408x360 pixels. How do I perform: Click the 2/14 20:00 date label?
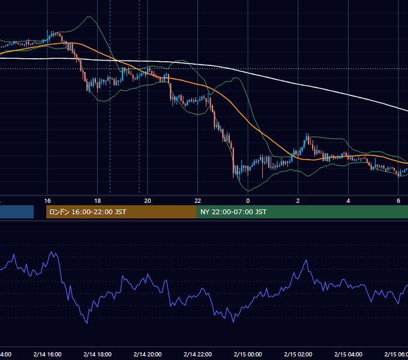coord(148,354)
